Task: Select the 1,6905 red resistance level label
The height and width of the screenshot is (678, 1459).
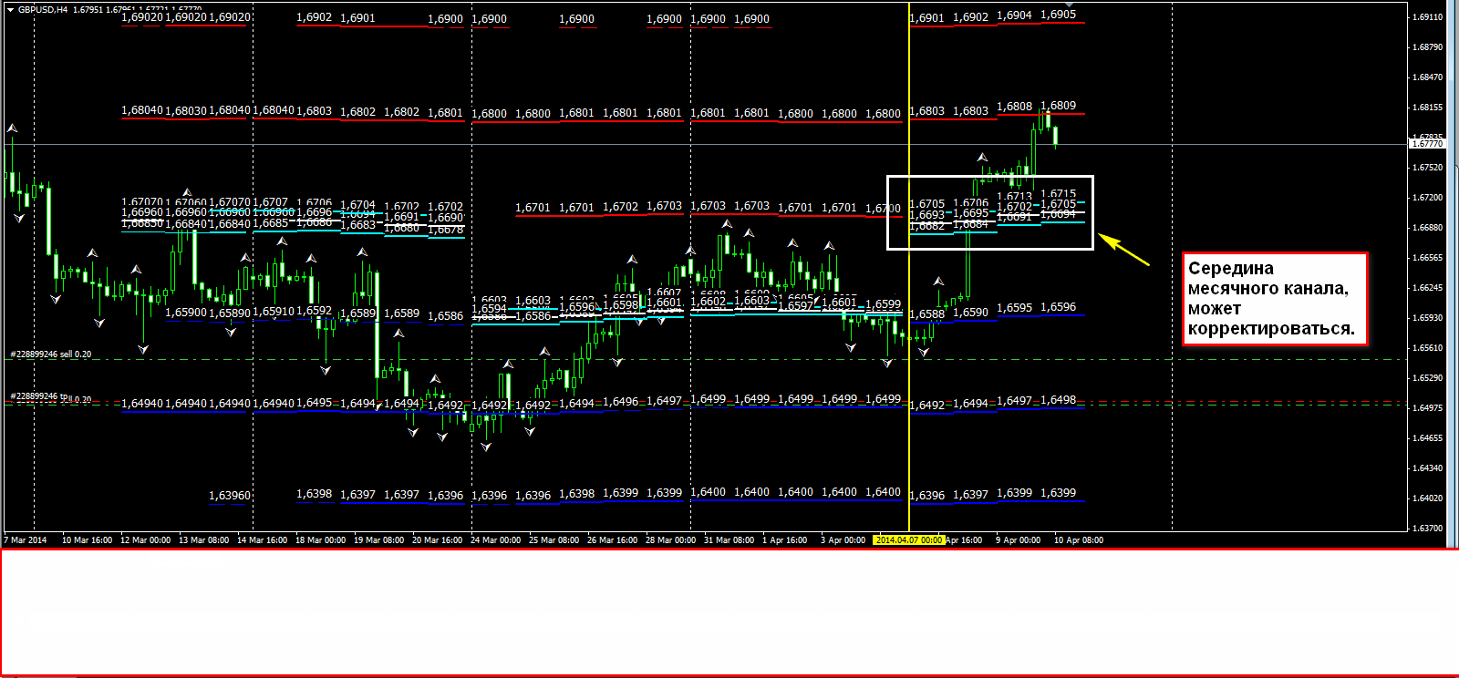Action: tap(1058, 15)
